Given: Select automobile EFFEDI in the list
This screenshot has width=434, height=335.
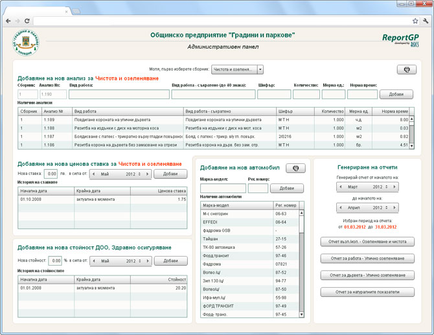Looking at the screenshot, I should 250,222.
